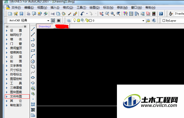Select the Construction Line tool

click(33, 34)
